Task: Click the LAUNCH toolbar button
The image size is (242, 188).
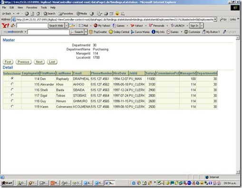Action: [177, 26]
